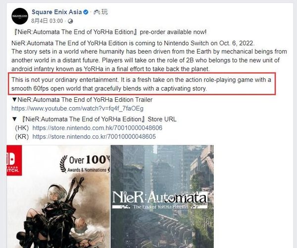This screenshot has height=248, width=297.
Task: Open the ruined city screenshot image
Action: point(162,196)
